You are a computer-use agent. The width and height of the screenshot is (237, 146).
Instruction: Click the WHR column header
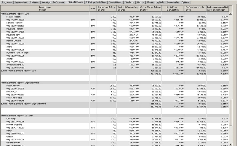click(x=93, y=9)
